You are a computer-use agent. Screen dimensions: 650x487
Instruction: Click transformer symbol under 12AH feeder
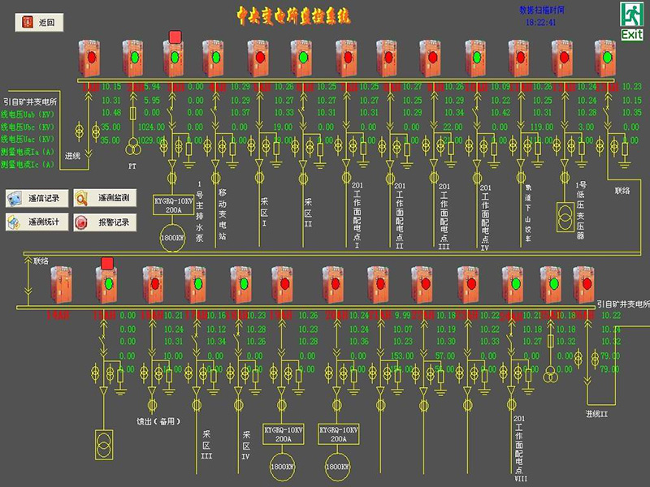point(565,217)
